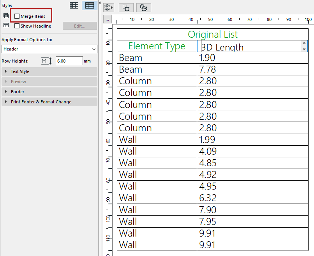Click the Wall cell with length 7.90

click(157, 210)
